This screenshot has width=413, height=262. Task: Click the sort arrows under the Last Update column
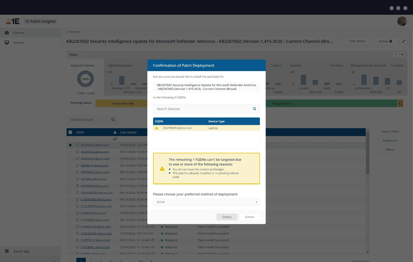[115, 139]
